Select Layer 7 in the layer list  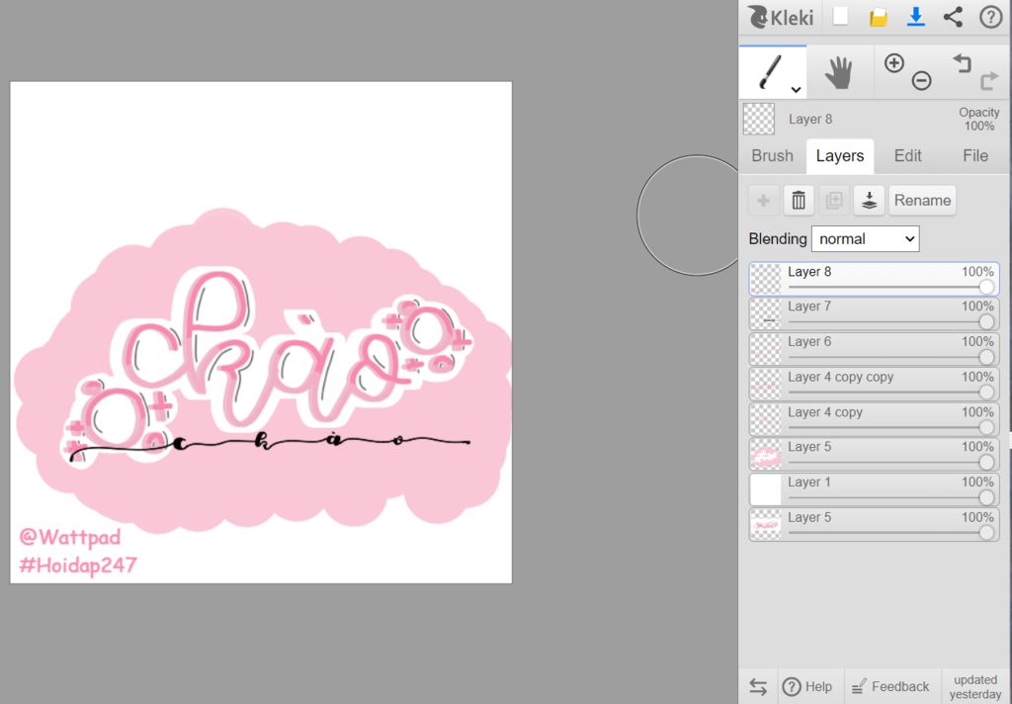[x=874, y=313]
